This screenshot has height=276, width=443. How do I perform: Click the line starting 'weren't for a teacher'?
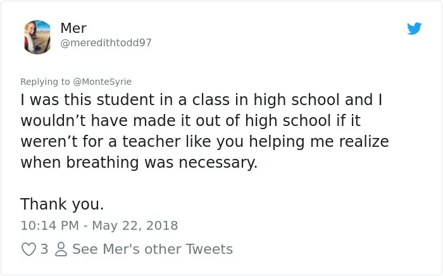click(204, 142)
